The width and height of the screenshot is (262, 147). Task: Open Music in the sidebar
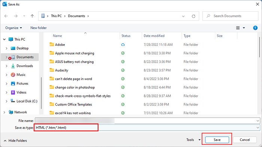click(x=21, y=75)
